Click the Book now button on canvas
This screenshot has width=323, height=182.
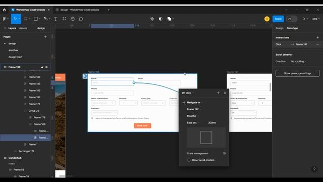pos(142,126)
